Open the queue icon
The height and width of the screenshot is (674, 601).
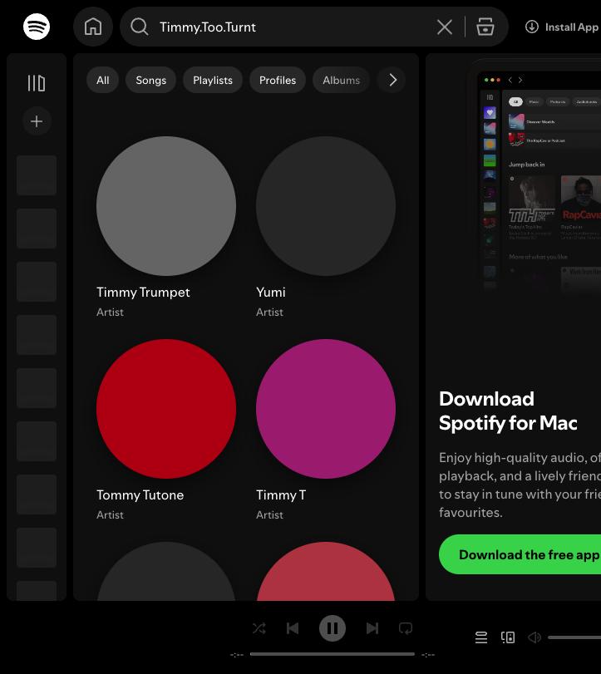click(481, 637)
